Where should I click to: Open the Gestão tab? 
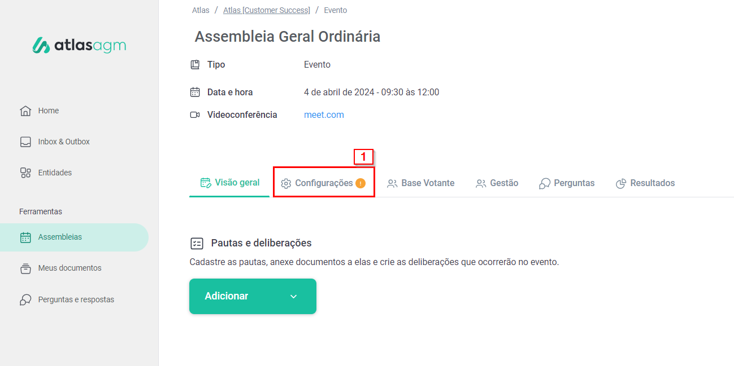497,183
